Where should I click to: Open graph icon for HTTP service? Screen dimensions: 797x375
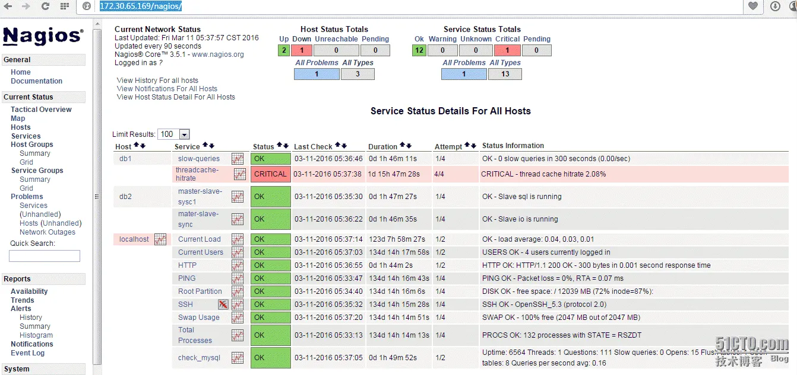point(238,265)
